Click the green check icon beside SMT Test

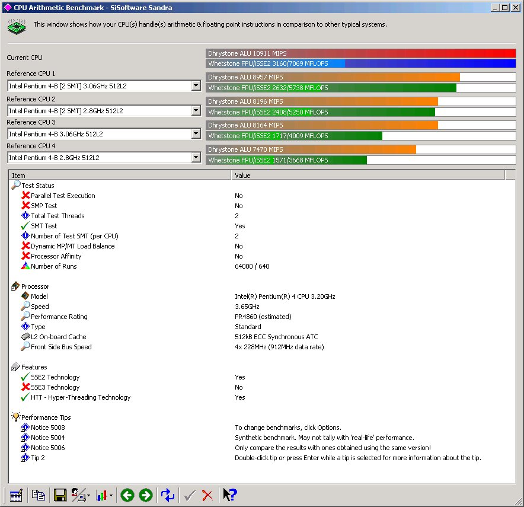25,226
